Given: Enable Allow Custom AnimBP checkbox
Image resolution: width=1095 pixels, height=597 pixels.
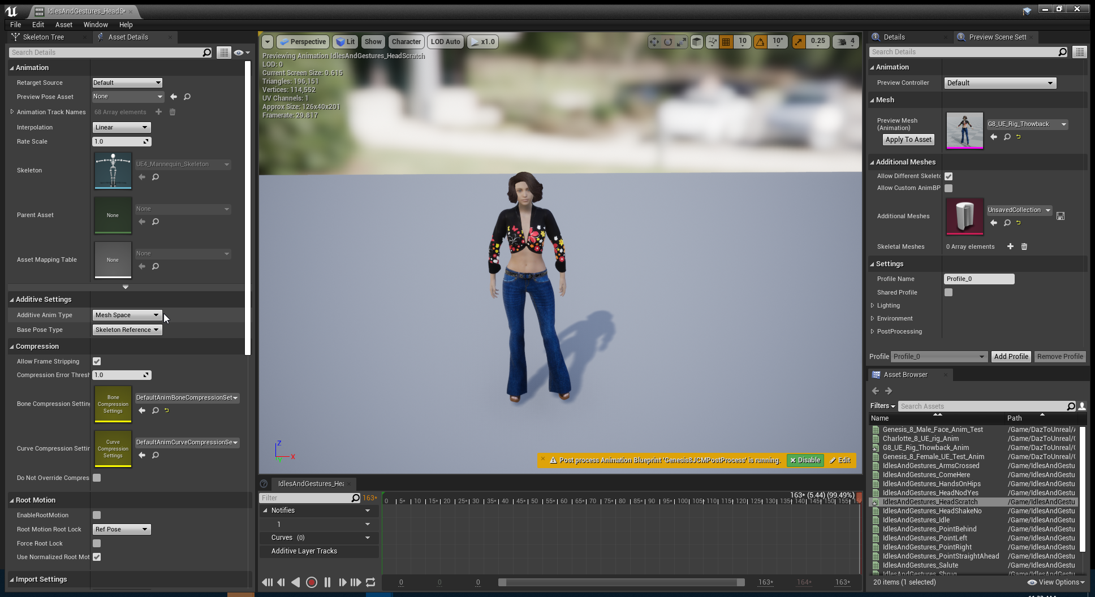Looking at the screenshot, I should coord(949,188).
